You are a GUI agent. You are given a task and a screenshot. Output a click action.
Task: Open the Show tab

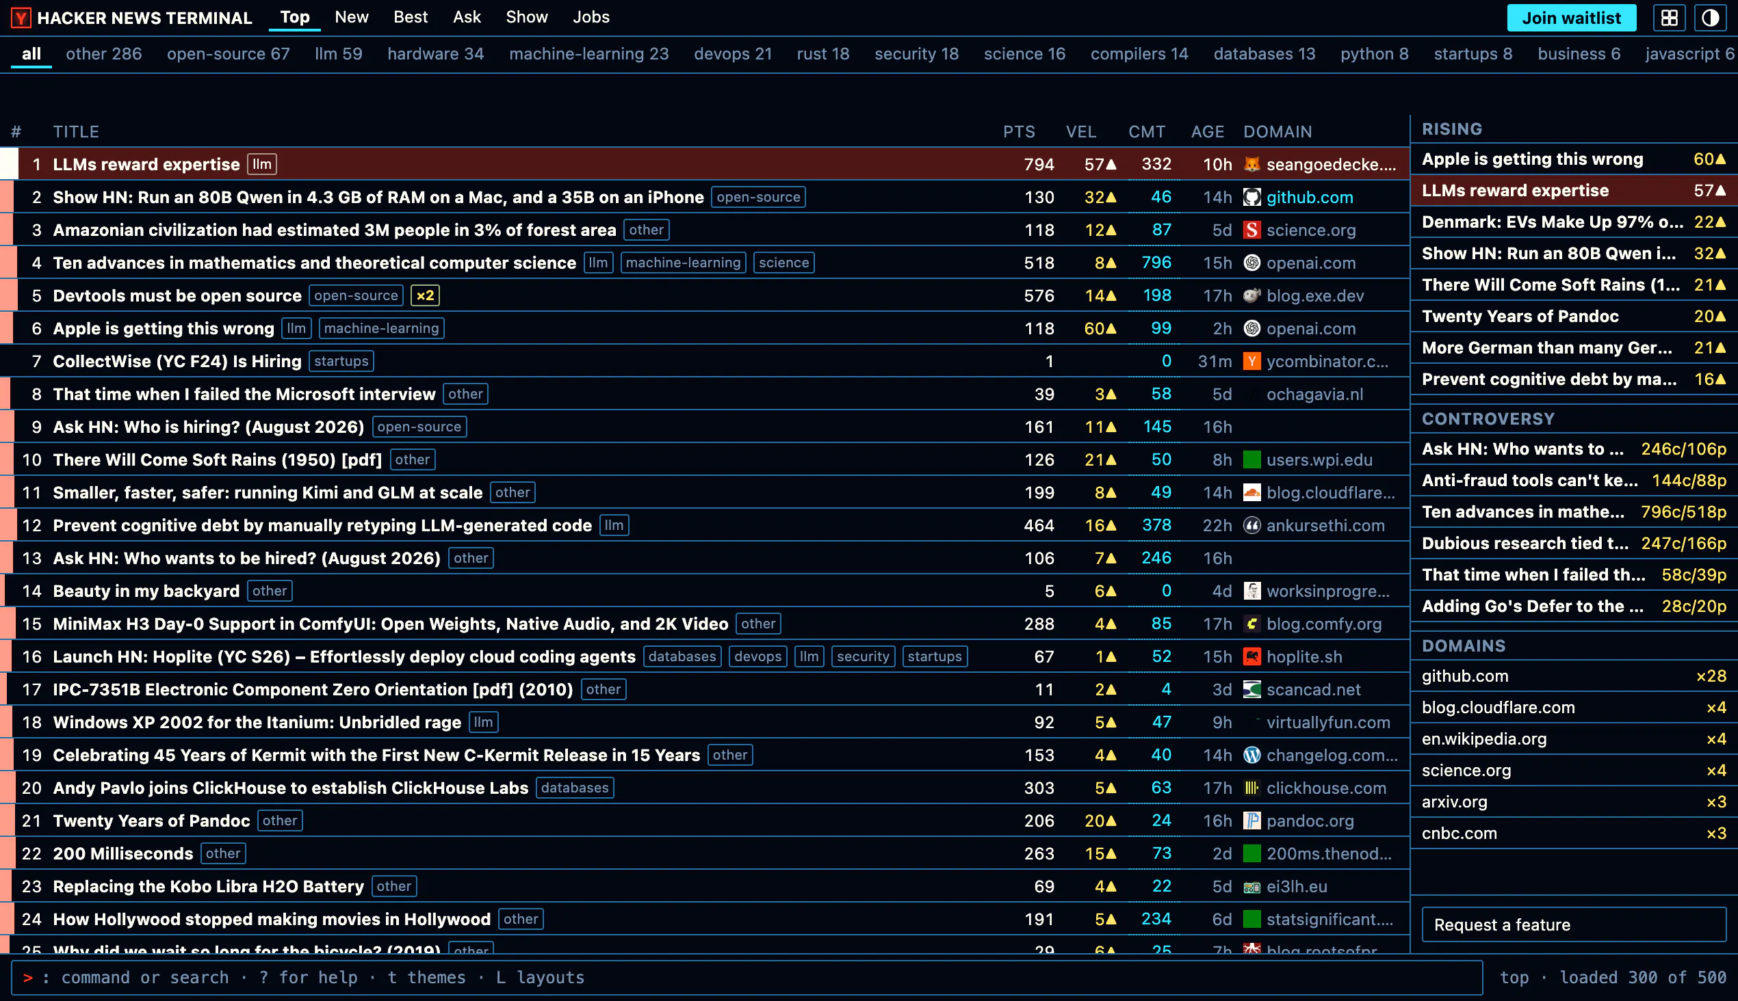point(527,17)
